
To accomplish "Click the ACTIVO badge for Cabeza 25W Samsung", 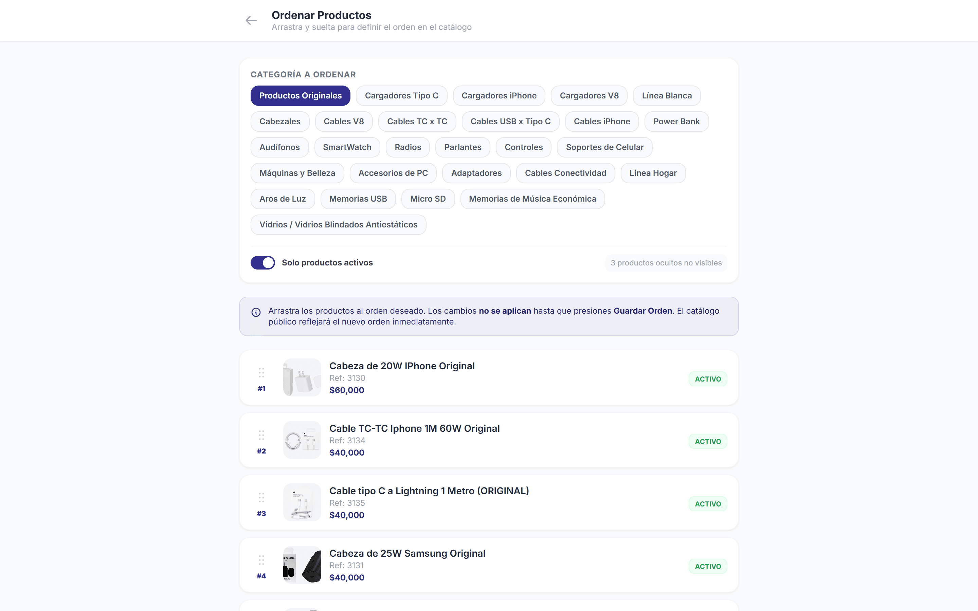I will coord(708,567).
